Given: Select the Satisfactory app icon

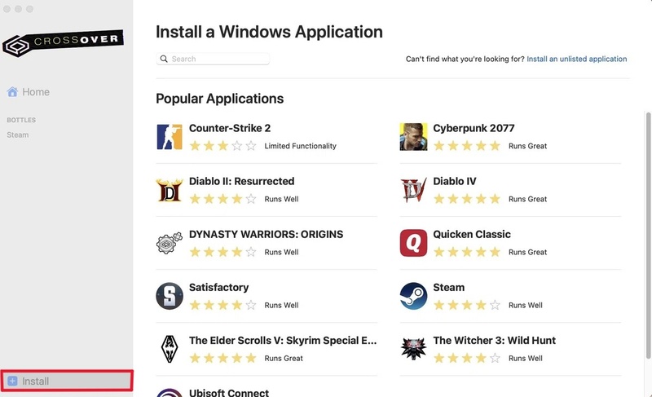Looking at the screenshot, I should click(169, 295).
